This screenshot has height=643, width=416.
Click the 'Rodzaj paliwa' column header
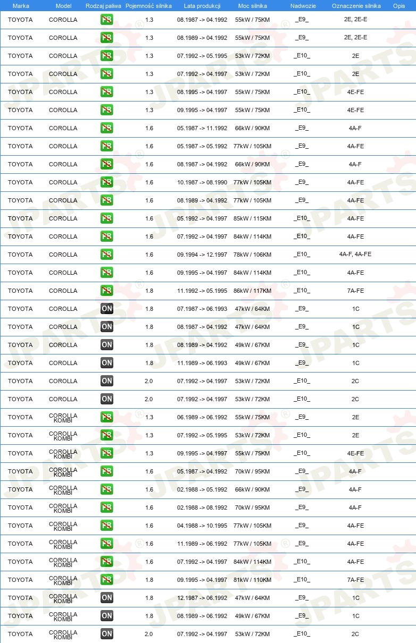[103, 6]
